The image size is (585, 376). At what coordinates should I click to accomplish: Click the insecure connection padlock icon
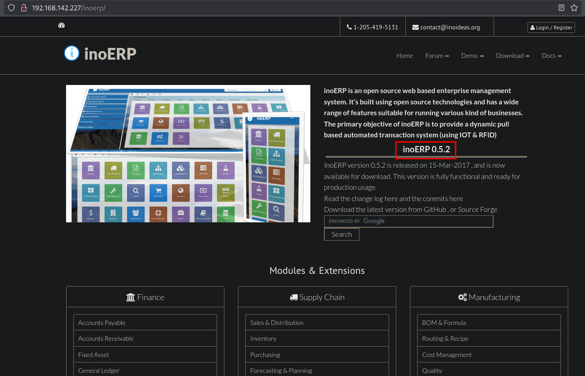tap(24, 8)
